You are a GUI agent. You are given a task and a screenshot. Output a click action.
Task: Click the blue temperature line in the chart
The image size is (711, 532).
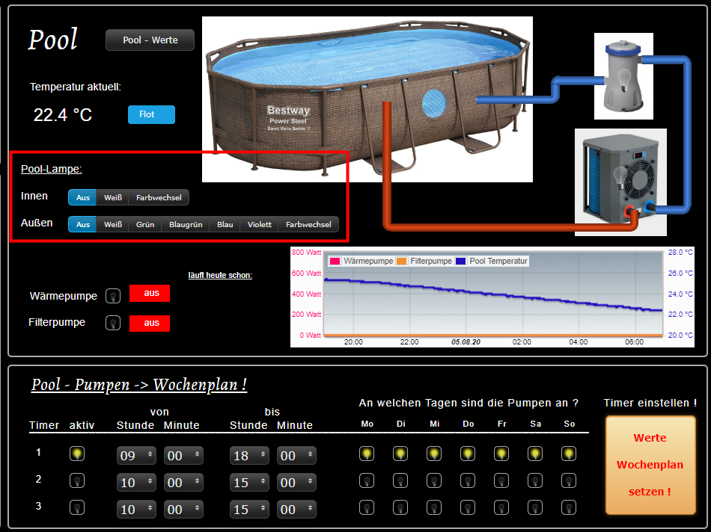493,294
